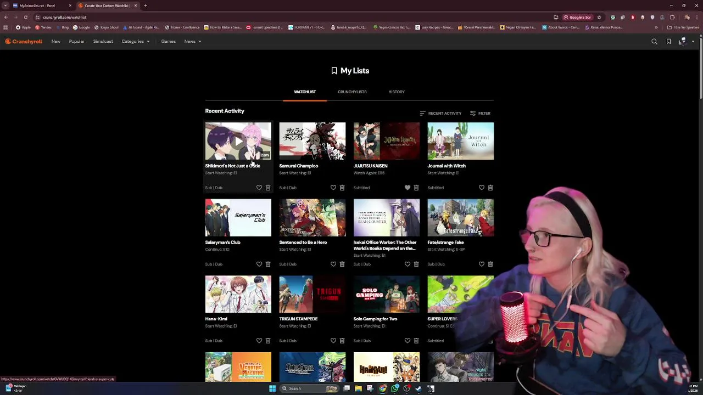Delete Solo Camping for Two via trash
This screenshot has height=395, width=703.
[x=416, y=341]
